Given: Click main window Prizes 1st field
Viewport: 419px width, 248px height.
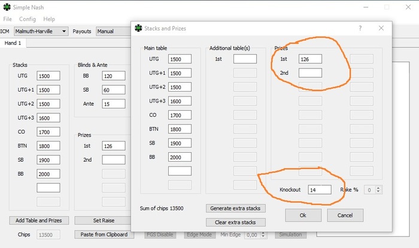Looking at the screenshot, I should click(114, 146).
